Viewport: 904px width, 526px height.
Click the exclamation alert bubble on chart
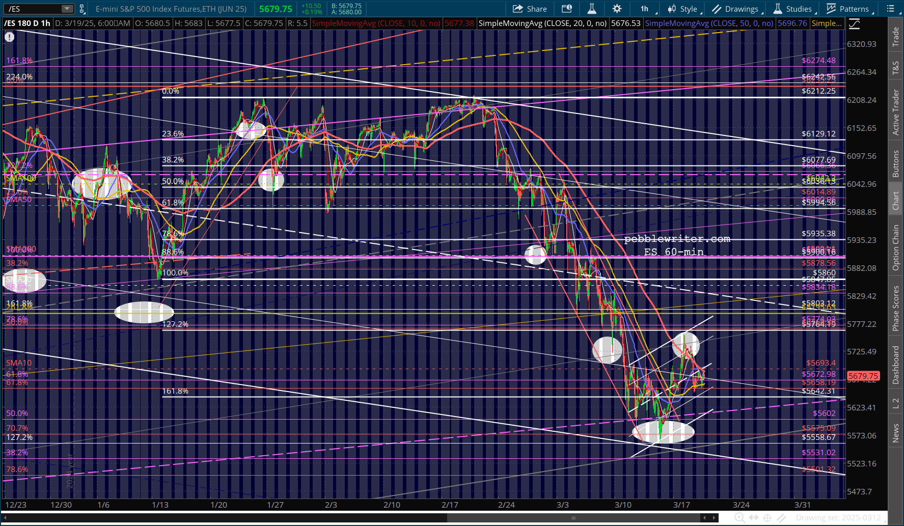pos(10,37)
